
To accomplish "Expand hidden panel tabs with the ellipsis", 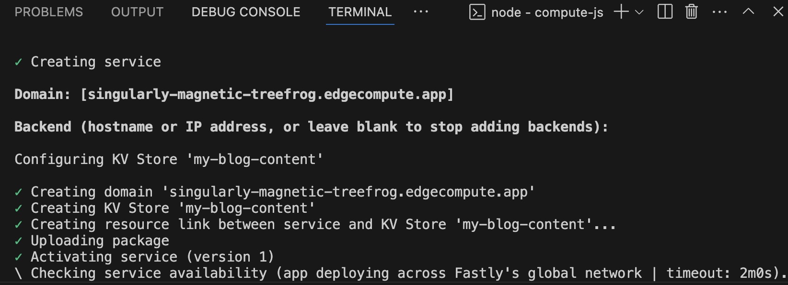I will click(x=421, y=12).
